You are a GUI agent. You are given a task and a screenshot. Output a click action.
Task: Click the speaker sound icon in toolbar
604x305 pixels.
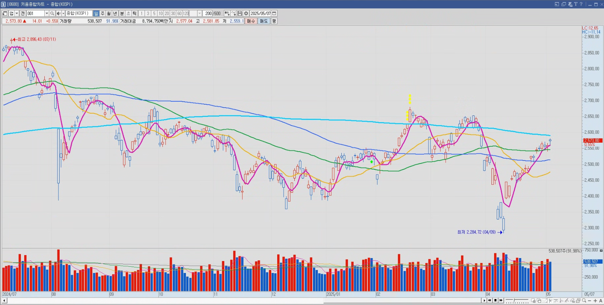click(58, 13)
